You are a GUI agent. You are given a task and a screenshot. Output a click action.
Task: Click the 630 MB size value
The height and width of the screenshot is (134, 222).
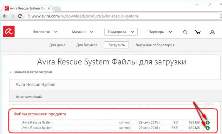point(194,128)
